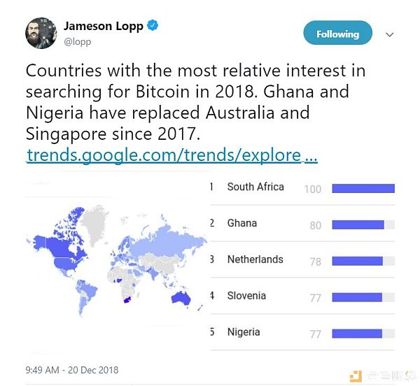
Task: Open the trends.google.com link
Action: coord(171,155)
